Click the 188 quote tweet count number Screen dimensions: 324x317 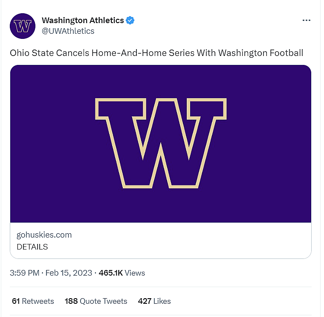(71, 301)
